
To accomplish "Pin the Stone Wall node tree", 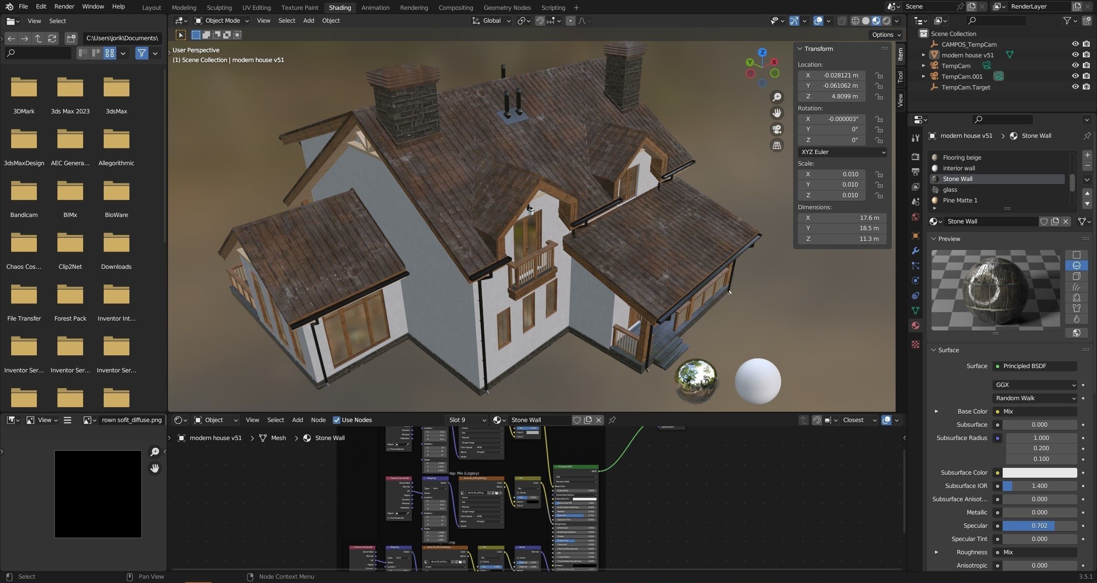I will click(612, 420).
